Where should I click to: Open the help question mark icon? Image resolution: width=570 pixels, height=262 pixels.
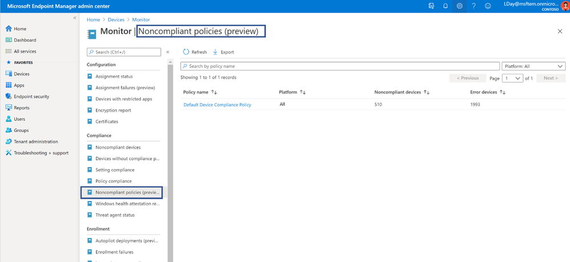(474, 6)
